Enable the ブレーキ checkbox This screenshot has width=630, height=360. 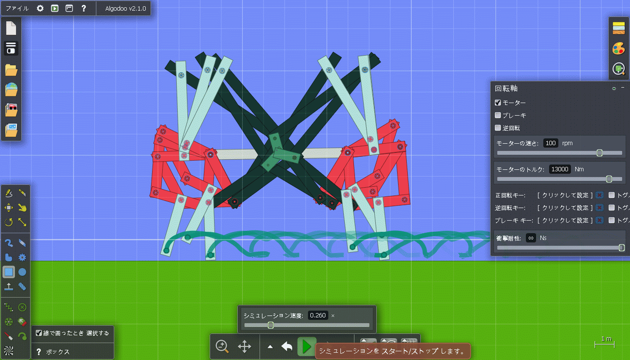point(498,115)
